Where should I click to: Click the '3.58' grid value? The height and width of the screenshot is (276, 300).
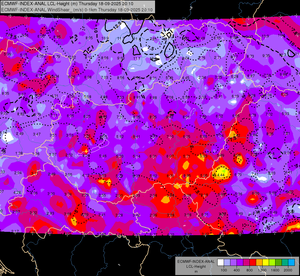click(x=188, y=215)
